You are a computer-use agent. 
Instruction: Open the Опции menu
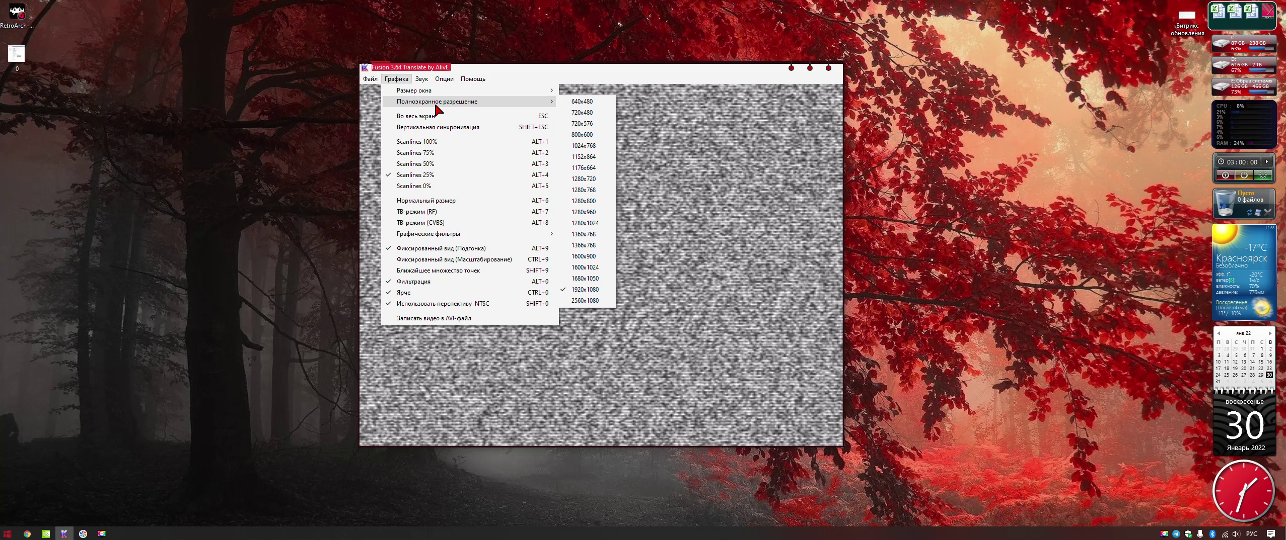444,79
